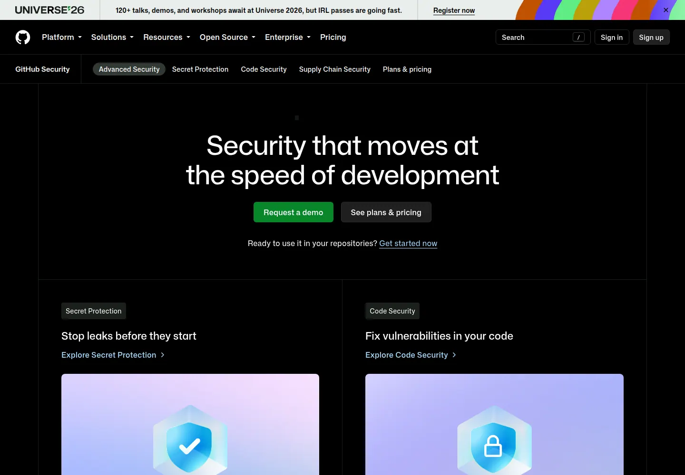Screen dimensions: 685x475
Task: Click the Sign up button
Action: 651,37
